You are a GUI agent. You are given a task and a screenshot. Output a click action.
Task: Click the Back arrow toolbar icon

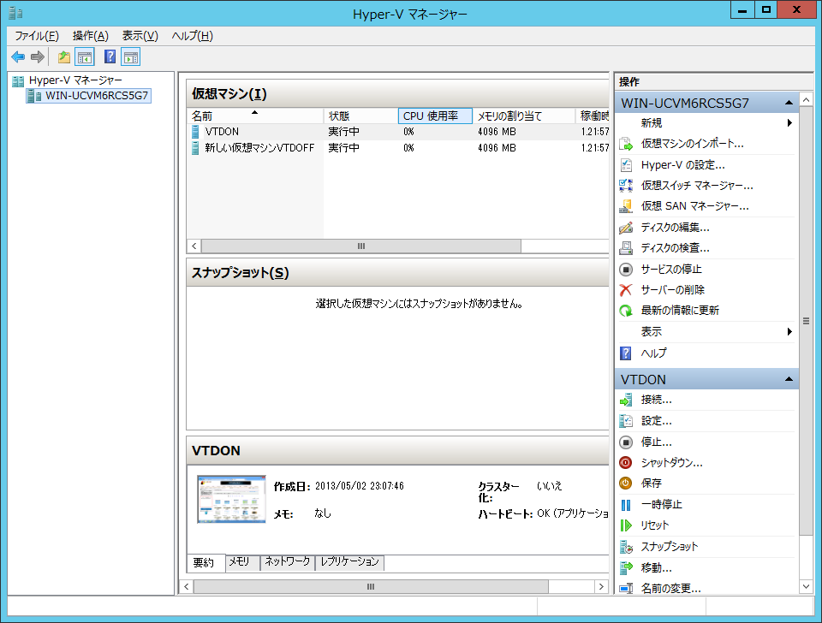pos(18,56)
